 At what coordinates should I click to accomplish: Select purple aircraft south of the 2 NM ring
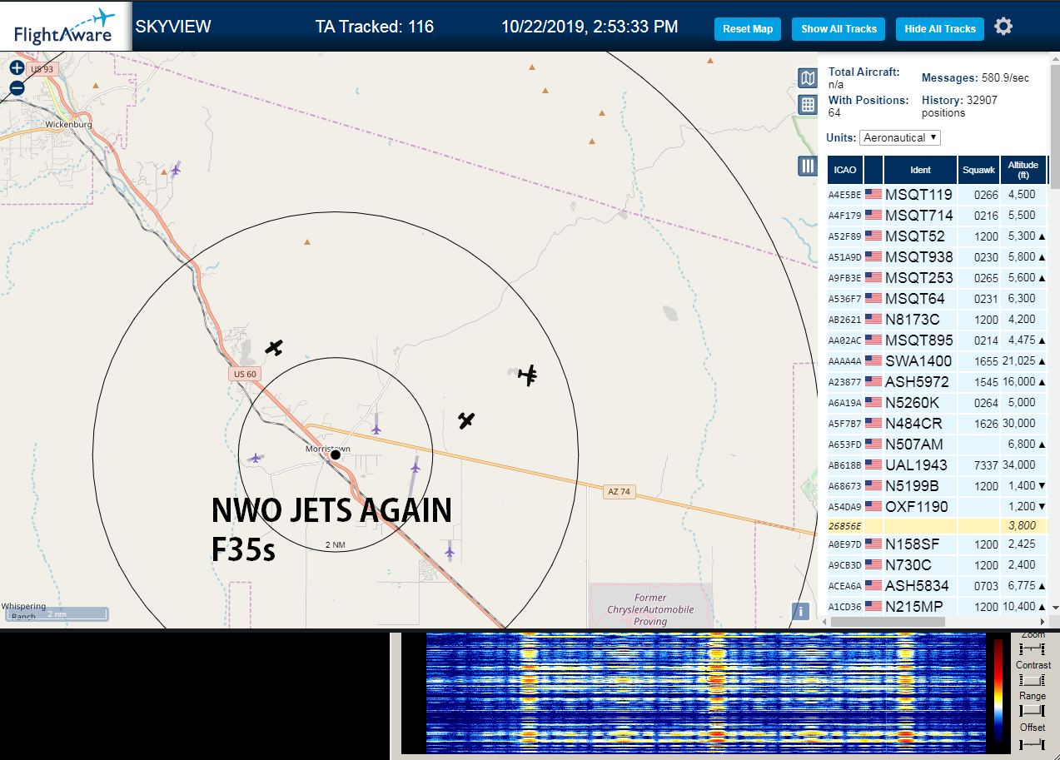pyautogui.click(x=450, y=550)
